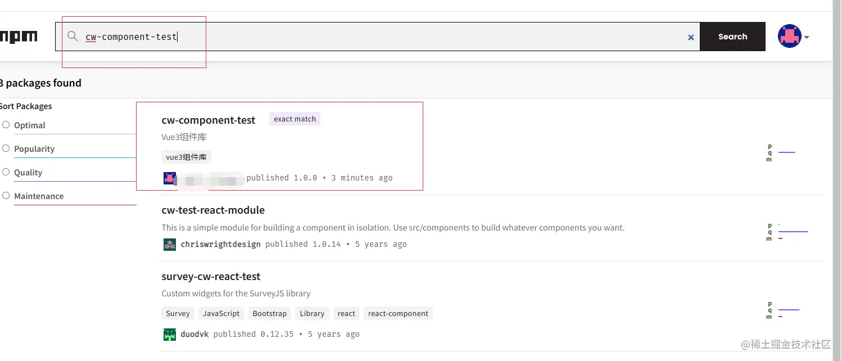The image size is (842, 361).
Task: Click duodvk publisher avatar icon
Action: pos(169,334)
